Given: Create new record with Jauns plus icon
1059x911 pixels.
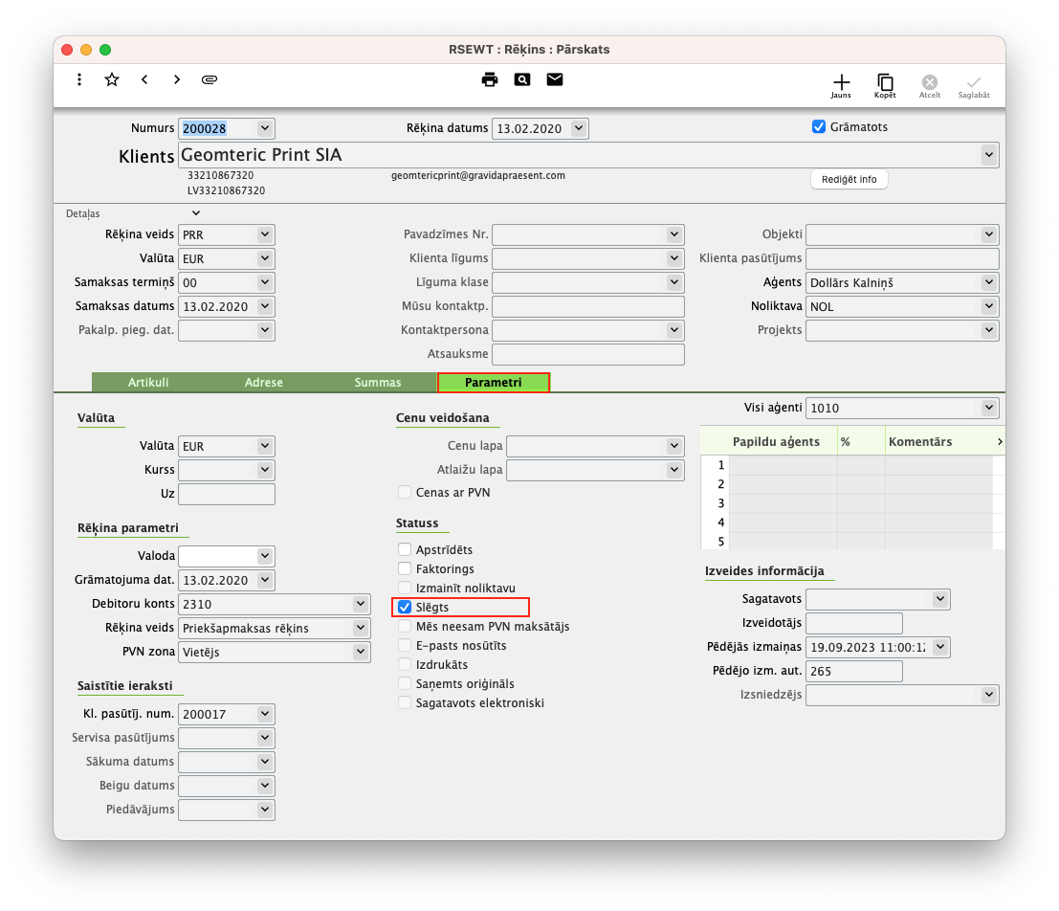Looking at the screenshot, I should pos(841,83).
